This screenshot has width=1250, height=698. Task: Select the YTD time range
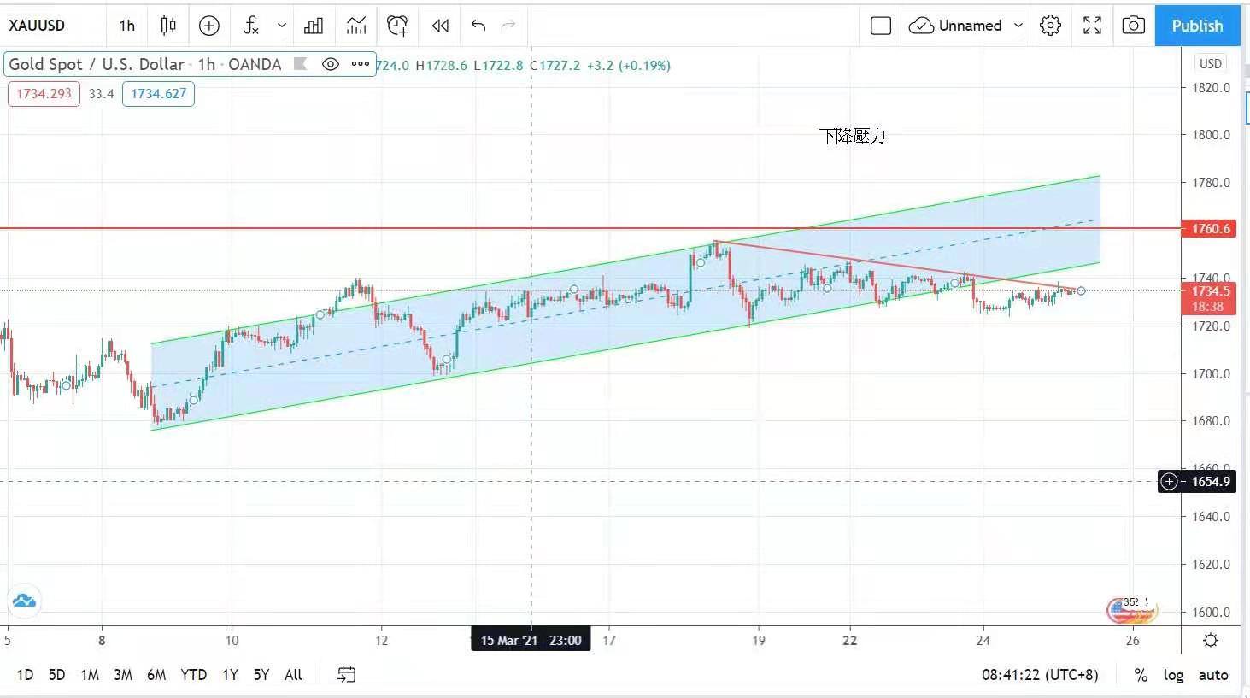[193, 675]
